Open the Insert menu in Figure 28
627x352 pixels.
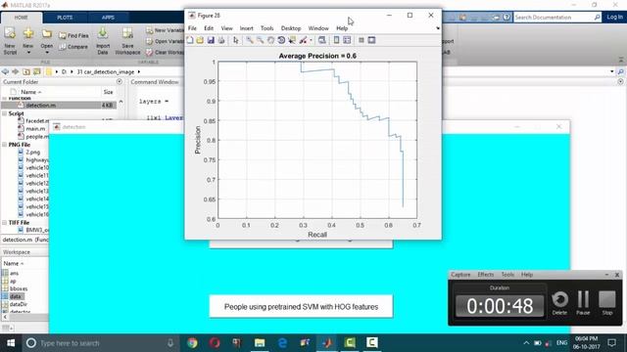coord(246,28)
